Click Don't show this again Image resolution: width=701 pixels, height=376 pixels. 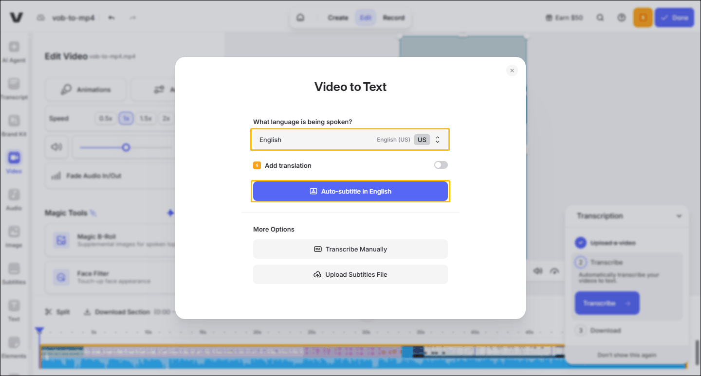(x=627, y=355)
